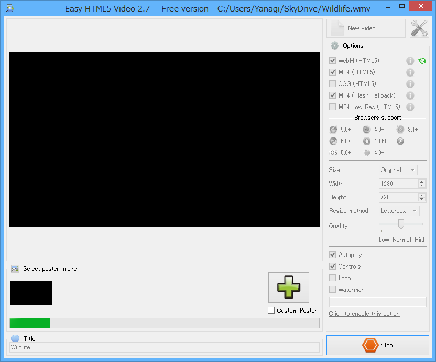
Task: Click the Title field containing Wildlife
Action: click(x=165, y=347)
